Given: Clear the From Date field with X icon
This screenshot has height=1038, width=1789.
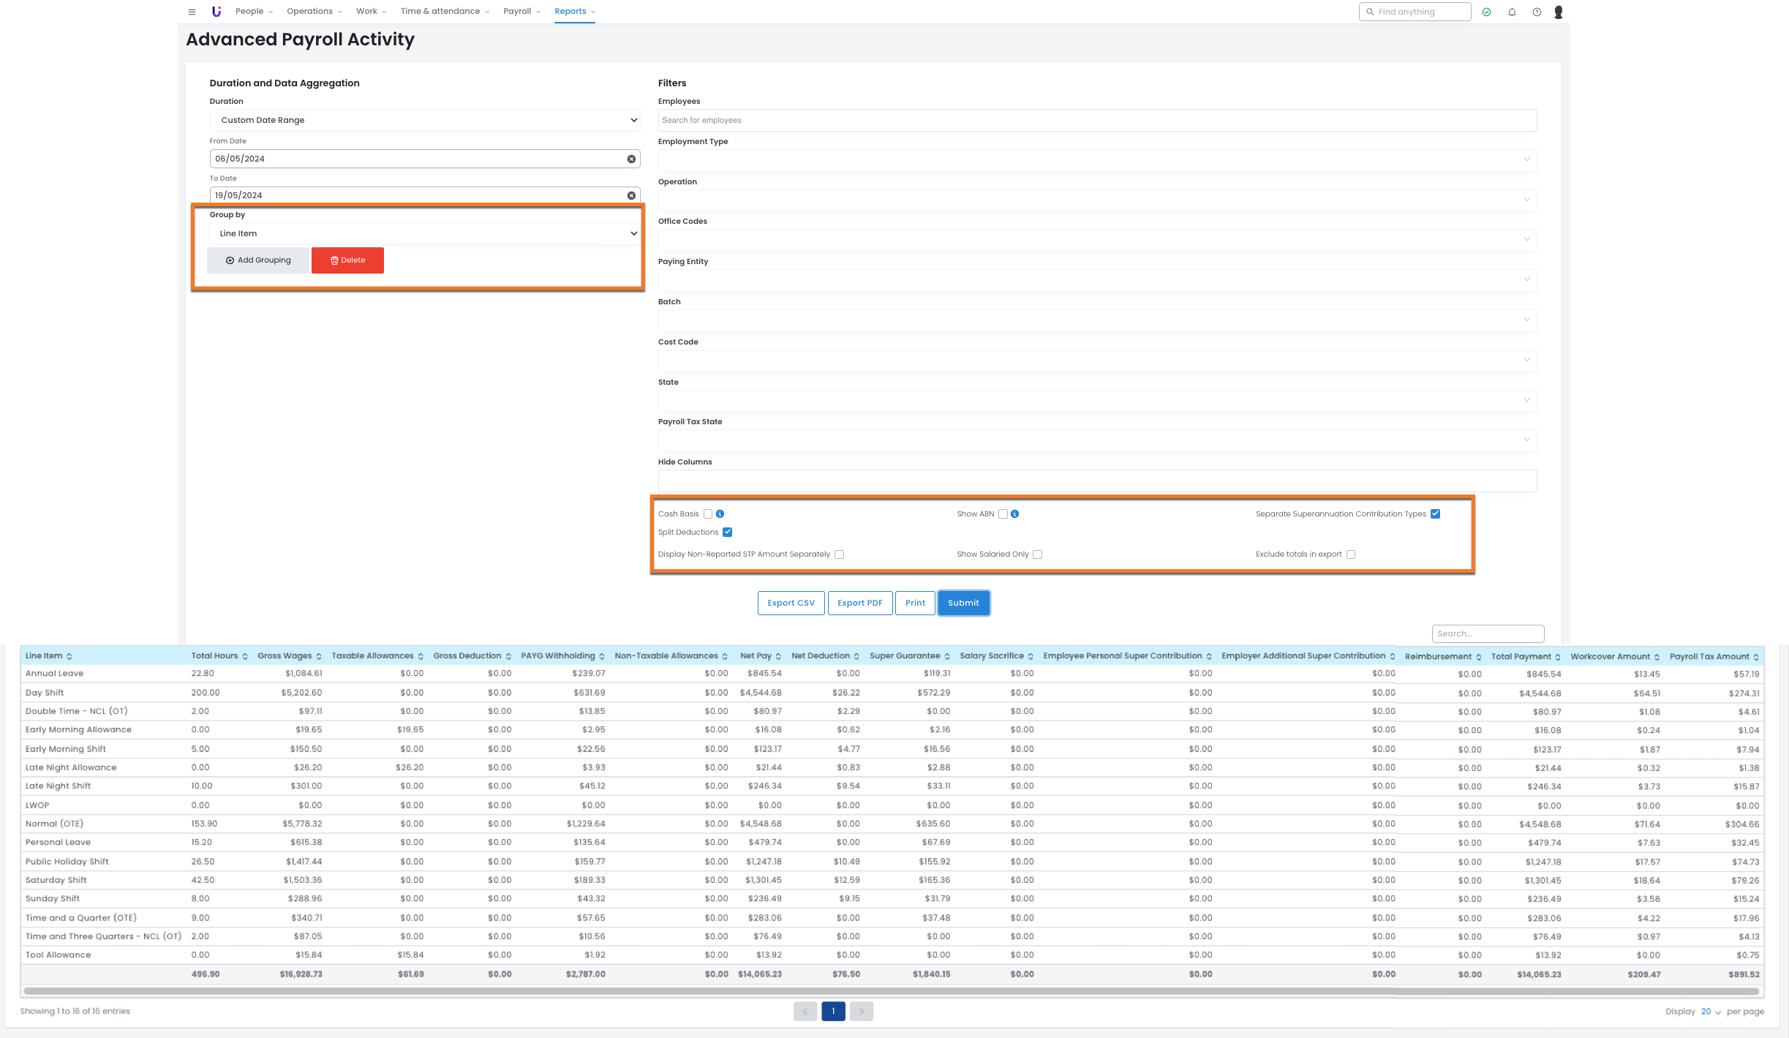Looking at the screenshot, I should (631, 159).
